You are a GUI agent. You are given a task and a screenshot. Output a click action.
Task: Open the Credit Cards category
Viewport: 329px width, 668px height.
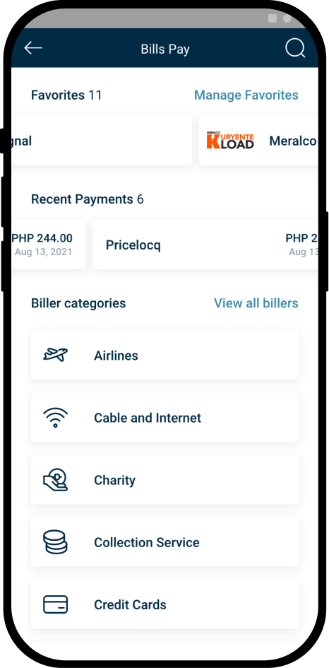click(x=164, y=604)
